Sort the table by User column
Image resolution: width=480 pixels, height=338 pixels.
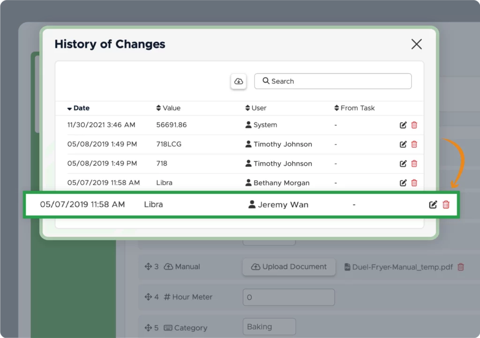(x=255, y=108)
